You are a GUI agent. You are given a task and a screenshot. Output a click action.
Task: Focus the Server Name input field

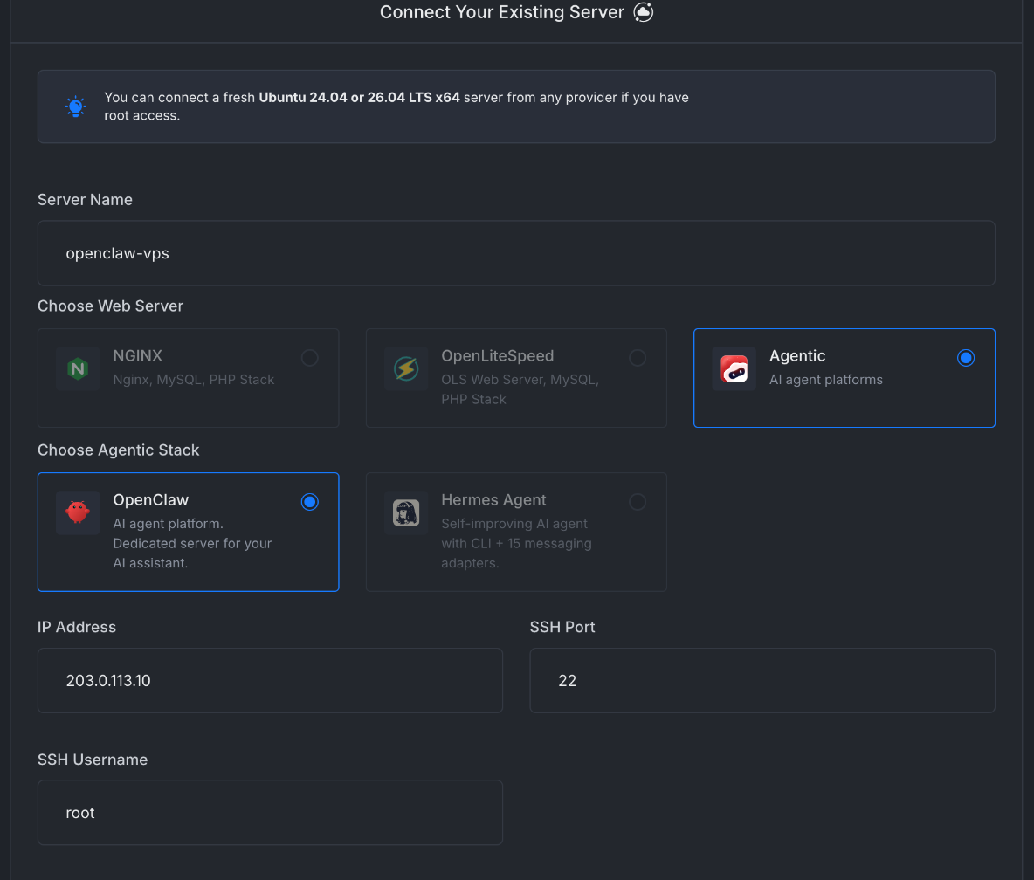tap(516, 253)
